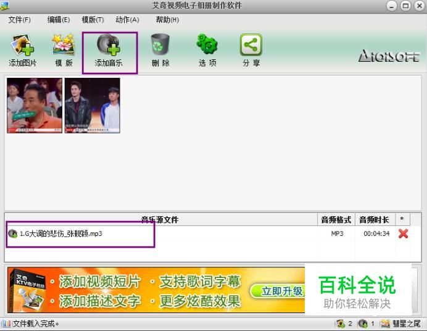Image resolution: width=427 pixels, height=331 pixels.
Task: Click the duration value 00:04:34
Action: point(376,233)
